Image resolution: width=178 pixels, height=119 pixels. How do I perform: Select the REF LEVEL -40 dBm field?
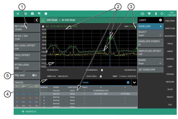(26, 28)
